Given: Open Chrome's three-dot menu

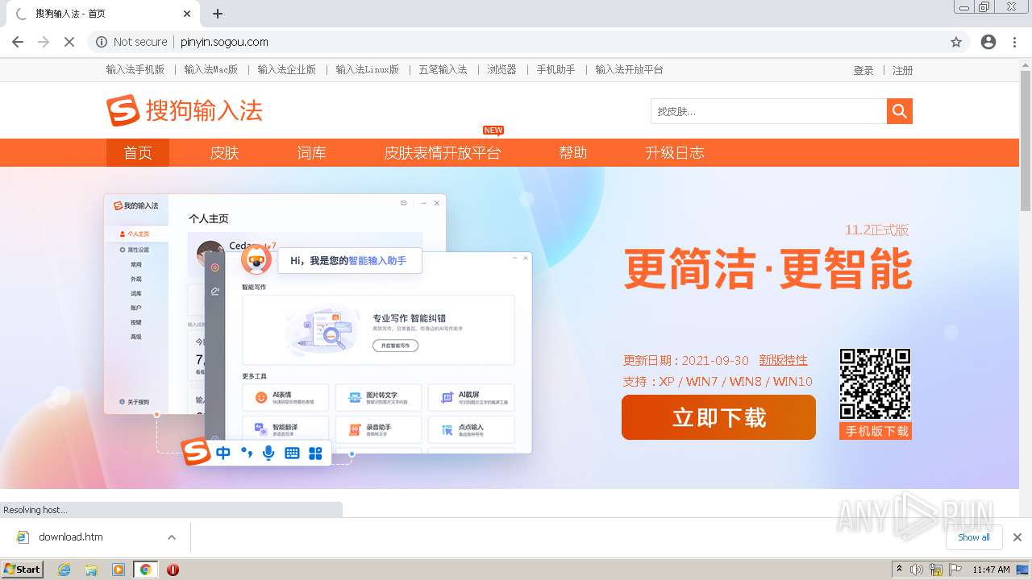Looking at the screenshot, I should (1015, 42).
